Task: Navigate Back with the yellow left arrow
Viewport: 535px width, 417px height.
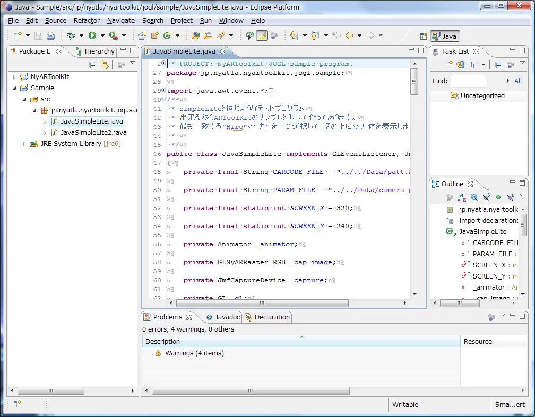Action: 349,36
